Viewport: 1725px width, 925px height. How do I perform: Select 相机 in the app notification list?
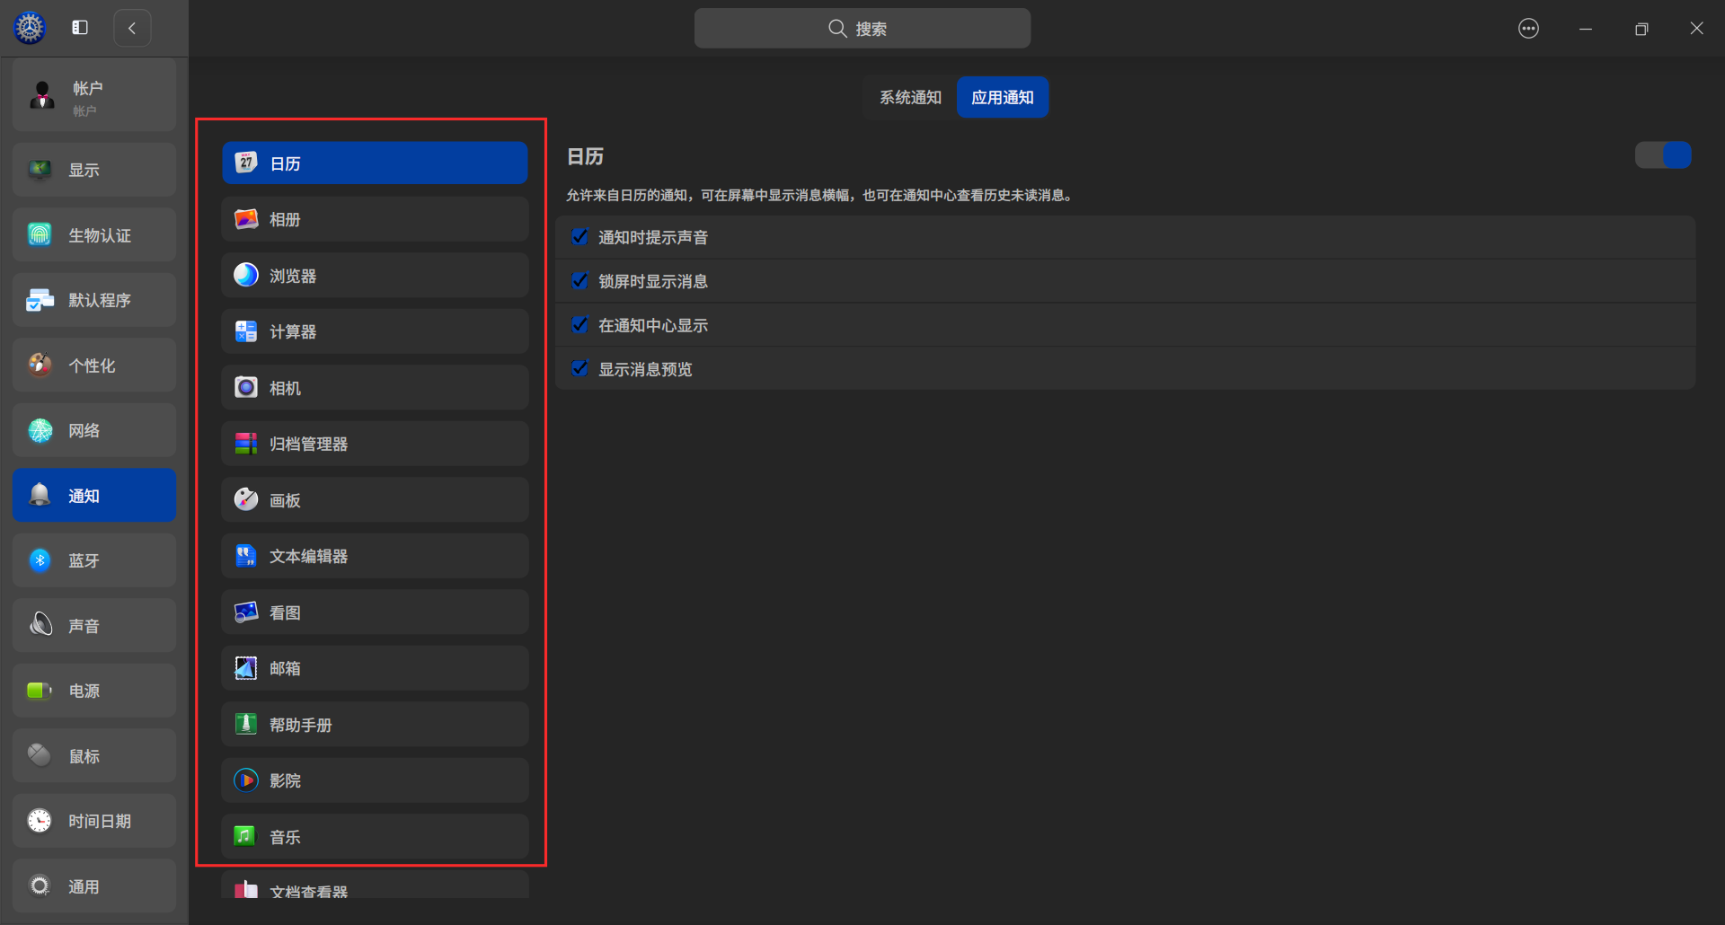(x=374, y=387)
